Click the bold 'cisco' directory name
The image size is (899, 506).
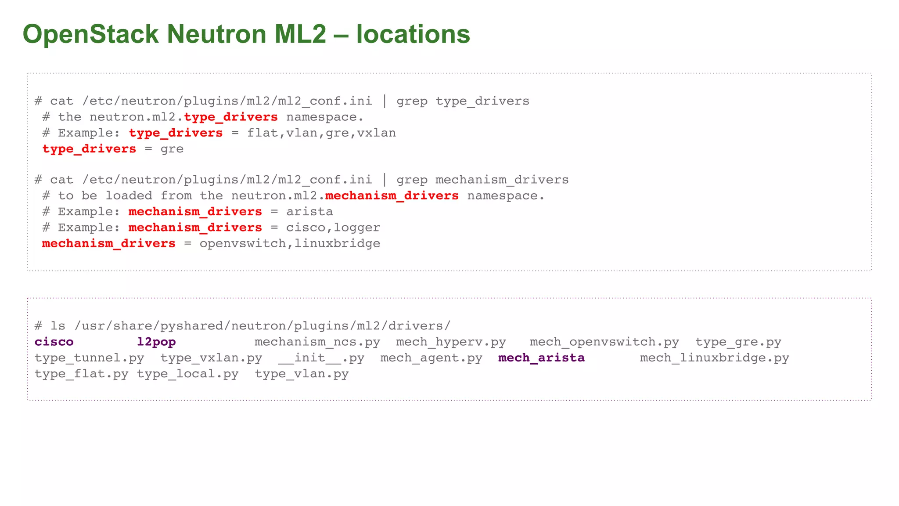click(54, 342)
